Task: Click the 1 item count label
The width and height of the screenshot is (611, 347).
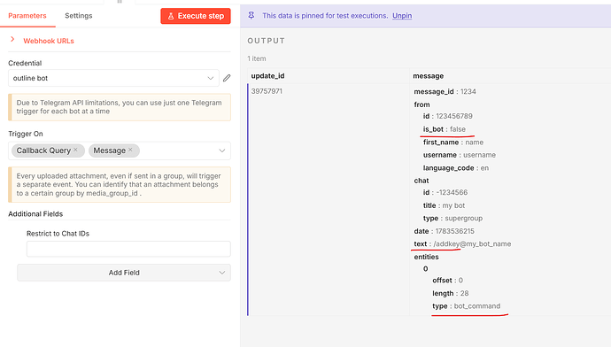Action: point(257,58)
